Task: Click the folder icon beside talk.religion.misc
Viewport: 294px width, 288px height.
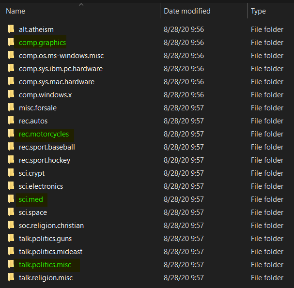Action: point(11,278)
